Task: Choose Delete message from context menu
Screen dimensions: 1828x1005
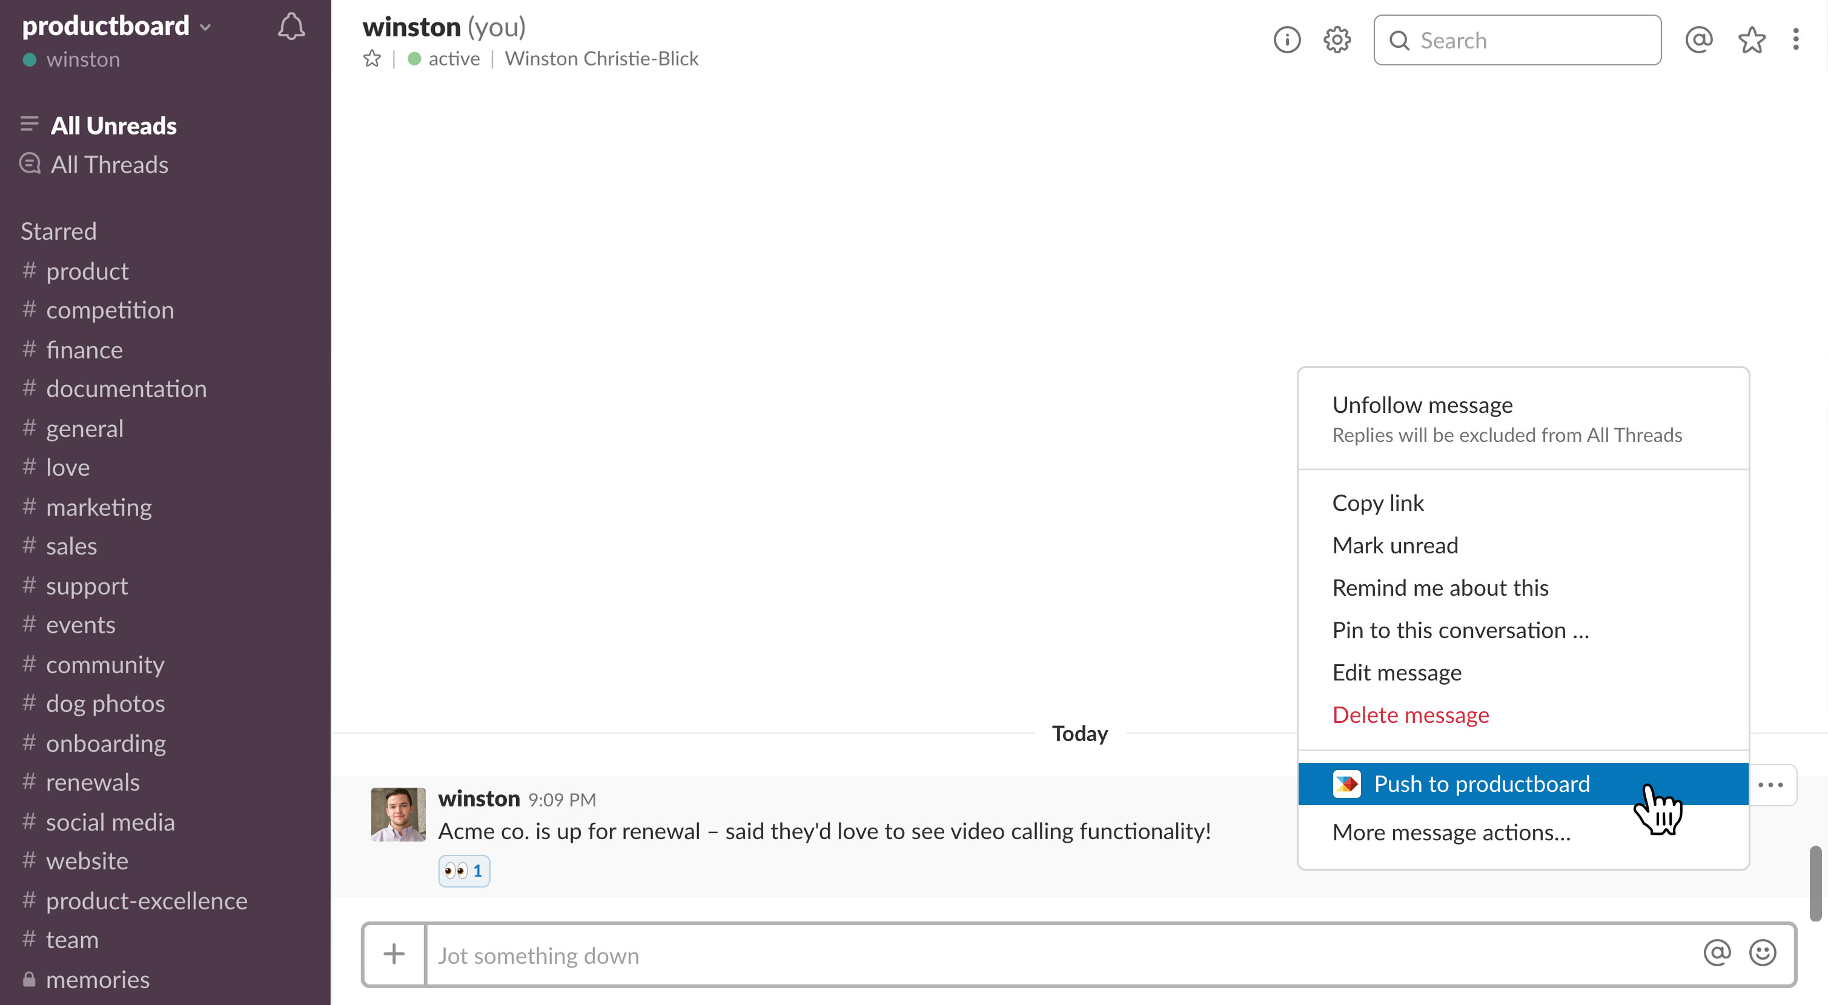Action: click(x=1411, y=715)
